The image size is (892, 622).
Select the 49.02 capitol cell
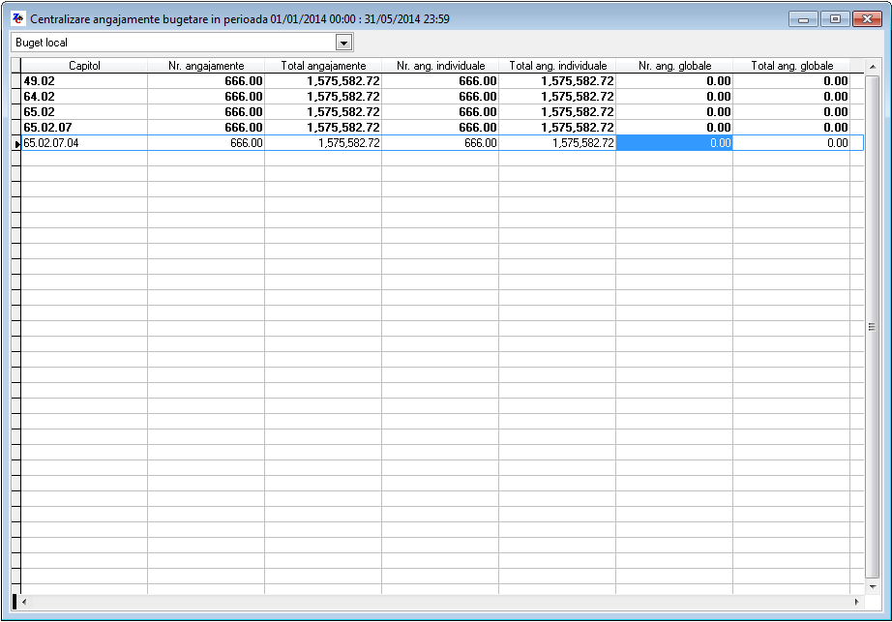pos(84,80)
